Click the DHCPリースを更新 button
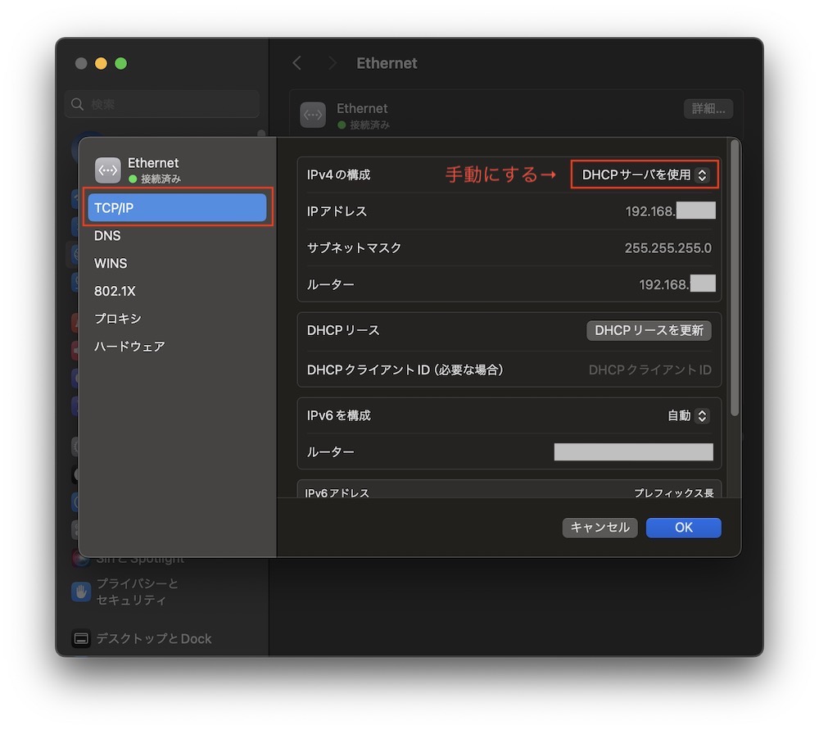819x730 pixels. [x=649, y=330]
